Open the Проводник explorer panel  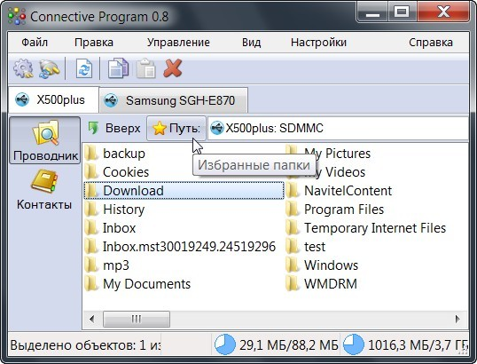tap(45, 140)
